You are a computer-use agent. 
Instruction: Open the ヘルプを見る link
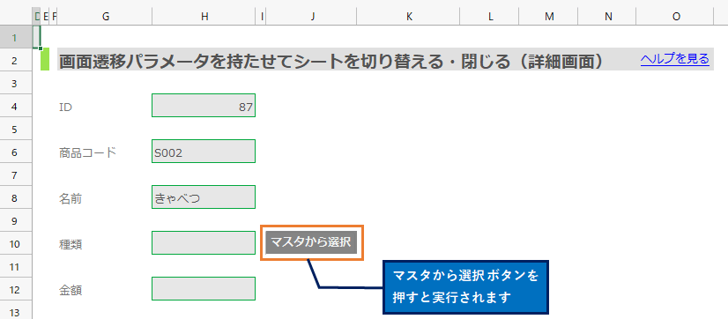click(x=674, y=59)
